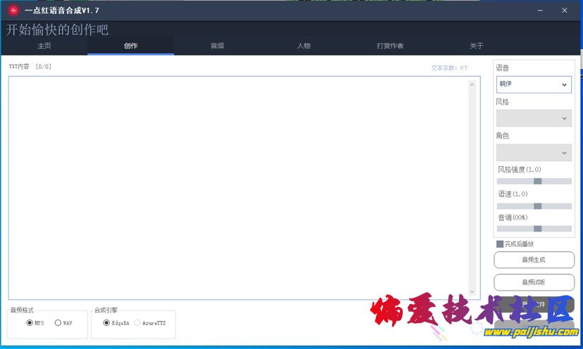
Task: Go to the 主页 tab
Action: tap(44, 46)
